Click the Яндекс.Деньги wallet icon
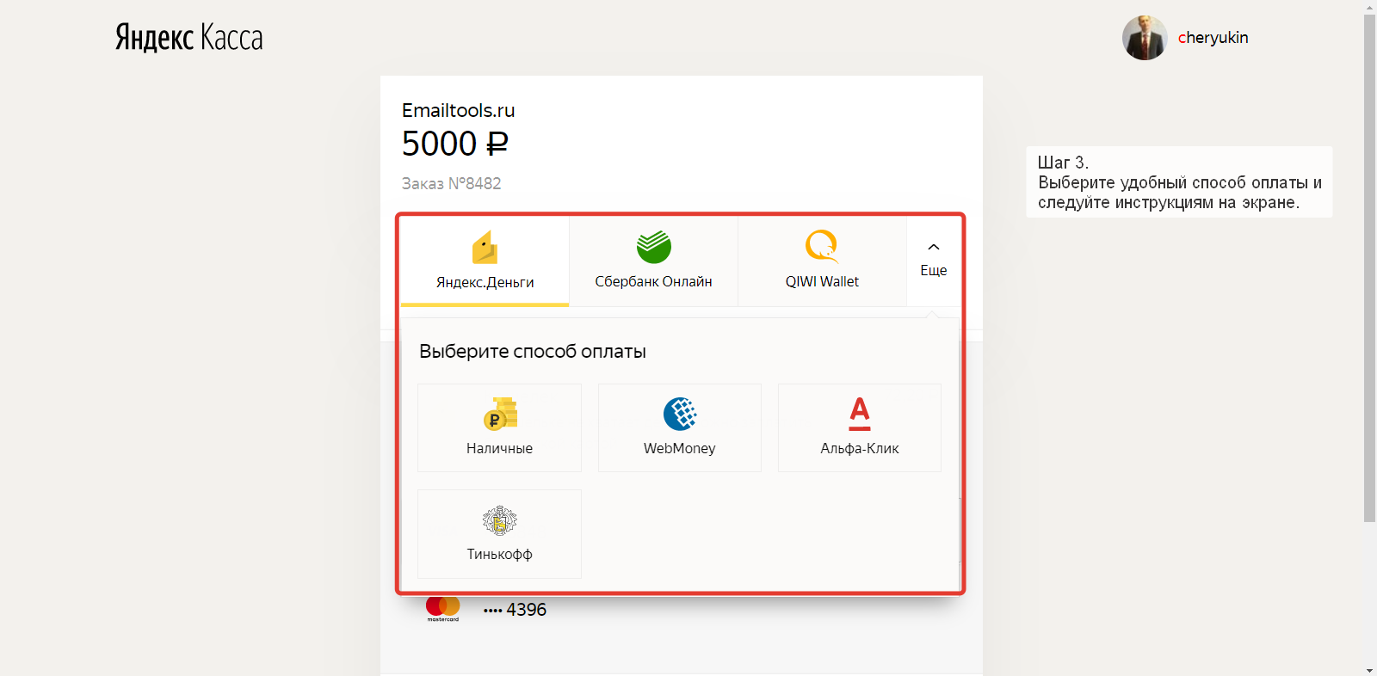 485,248
